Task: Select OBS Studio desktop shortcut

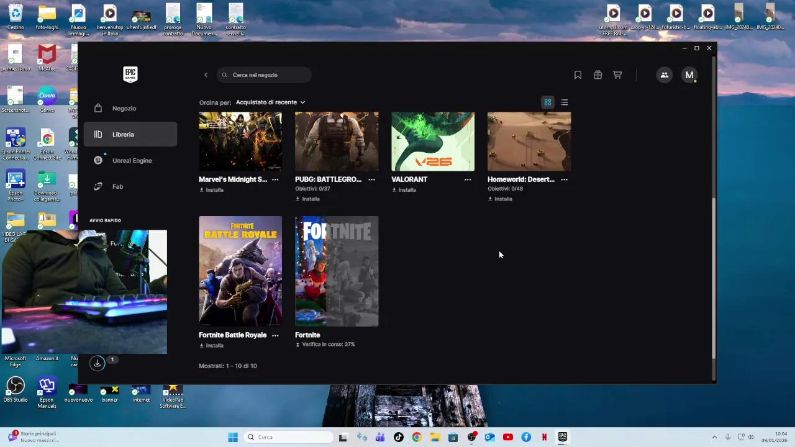Action: 16,389
